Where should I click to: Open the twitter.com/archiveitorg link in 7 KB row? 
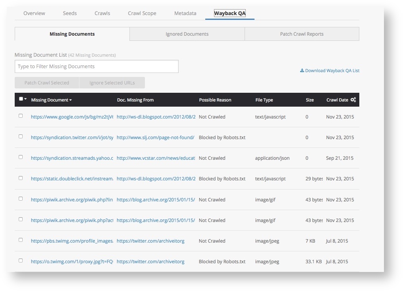150,241
